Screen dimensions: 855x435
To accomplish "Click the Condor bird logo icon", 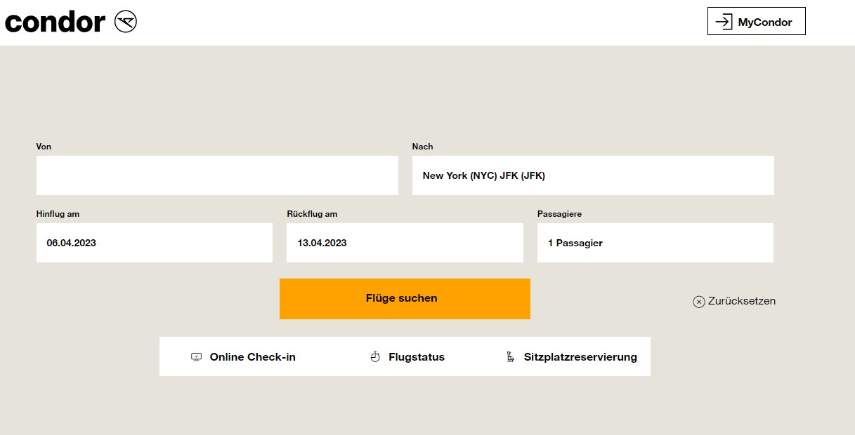I will click(x=125, y=21).
